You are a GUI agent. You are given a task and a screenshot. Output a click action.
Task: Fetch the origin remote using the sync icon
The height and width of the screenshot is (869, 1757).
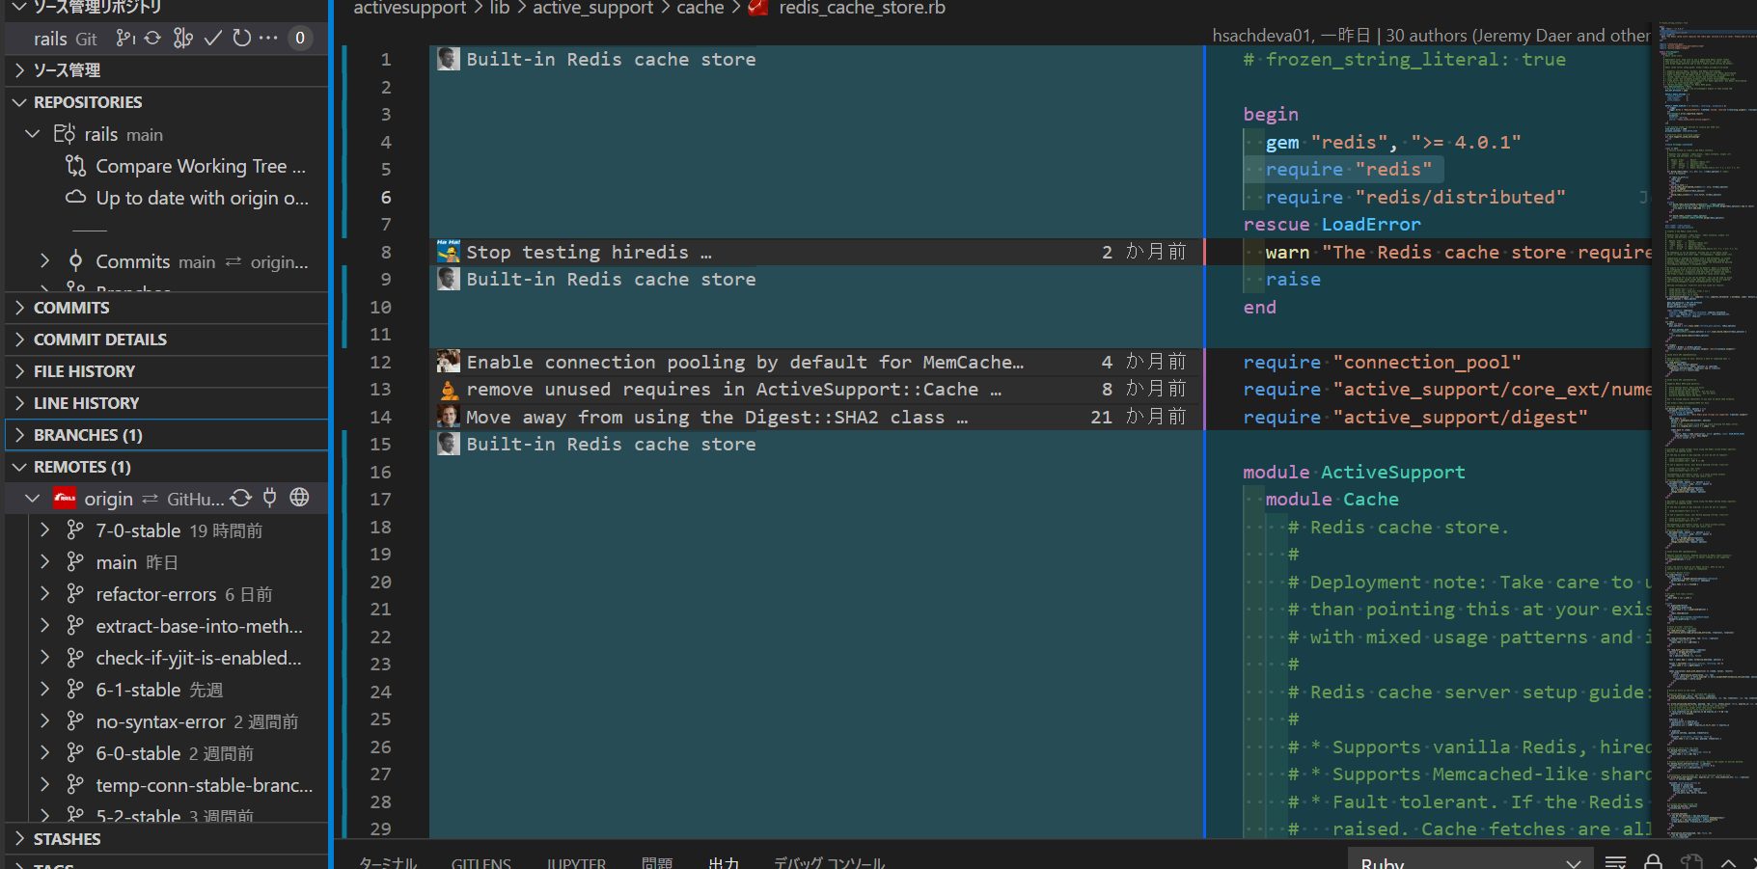point(241,498)
